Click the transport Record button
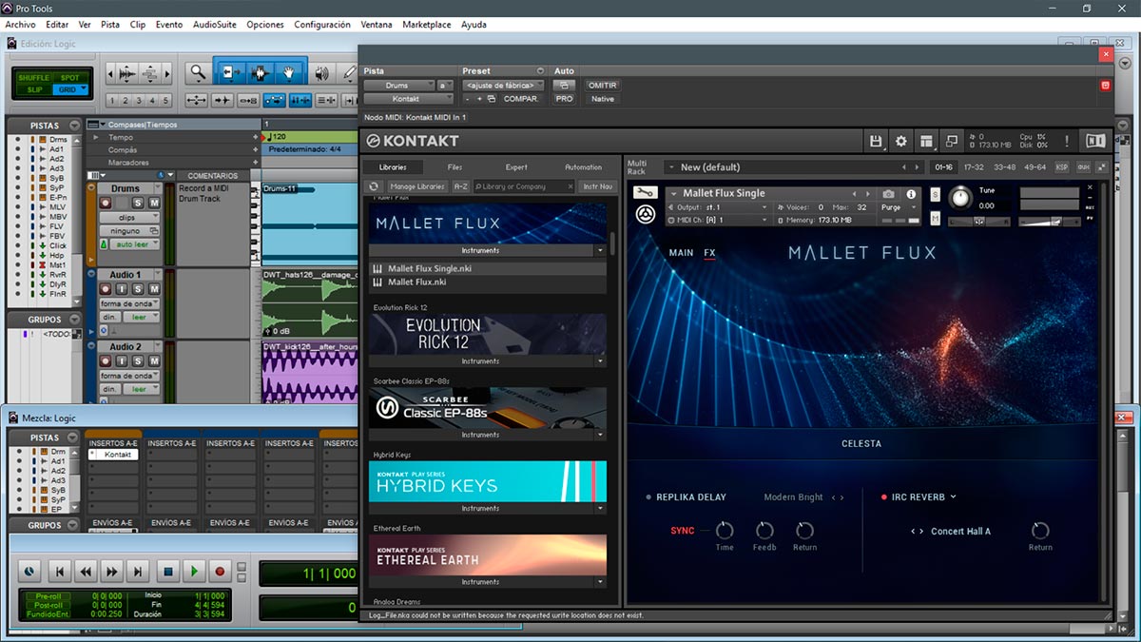The height and width of the screenshot is (642, 1141). pos(221,572)
